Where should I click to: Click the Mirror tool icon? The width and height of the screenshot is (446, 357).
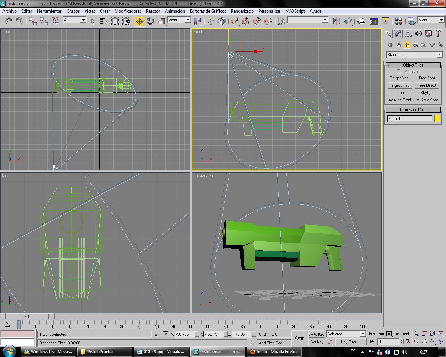pos(337,21)
